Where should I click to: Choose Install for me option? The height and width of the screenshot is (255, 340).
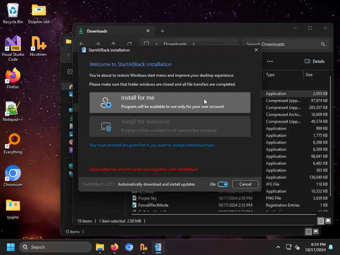[x=170, y=102]
